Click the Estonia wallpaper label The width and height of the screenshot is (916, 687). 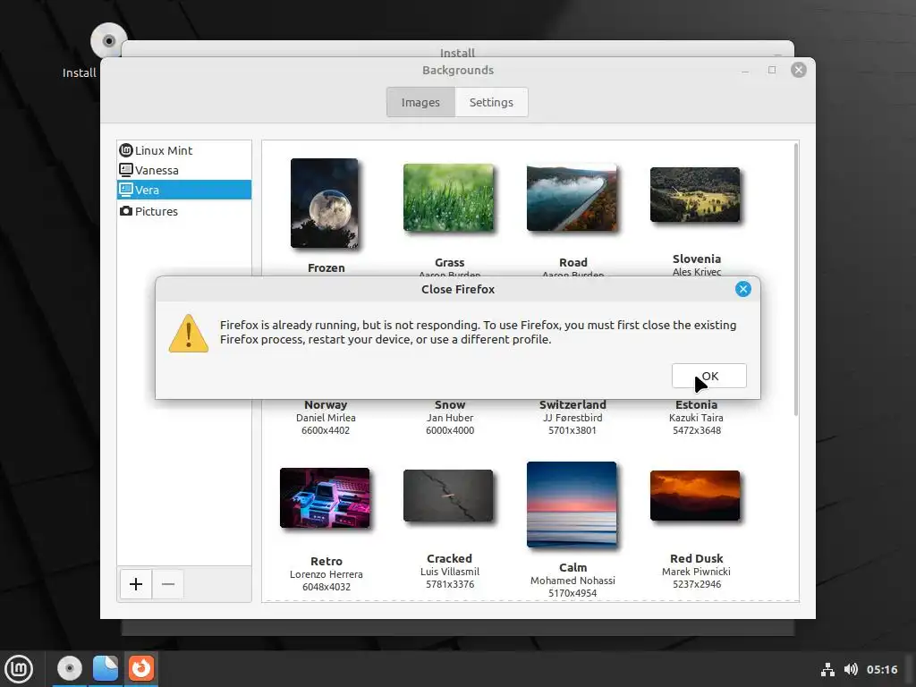696,405
